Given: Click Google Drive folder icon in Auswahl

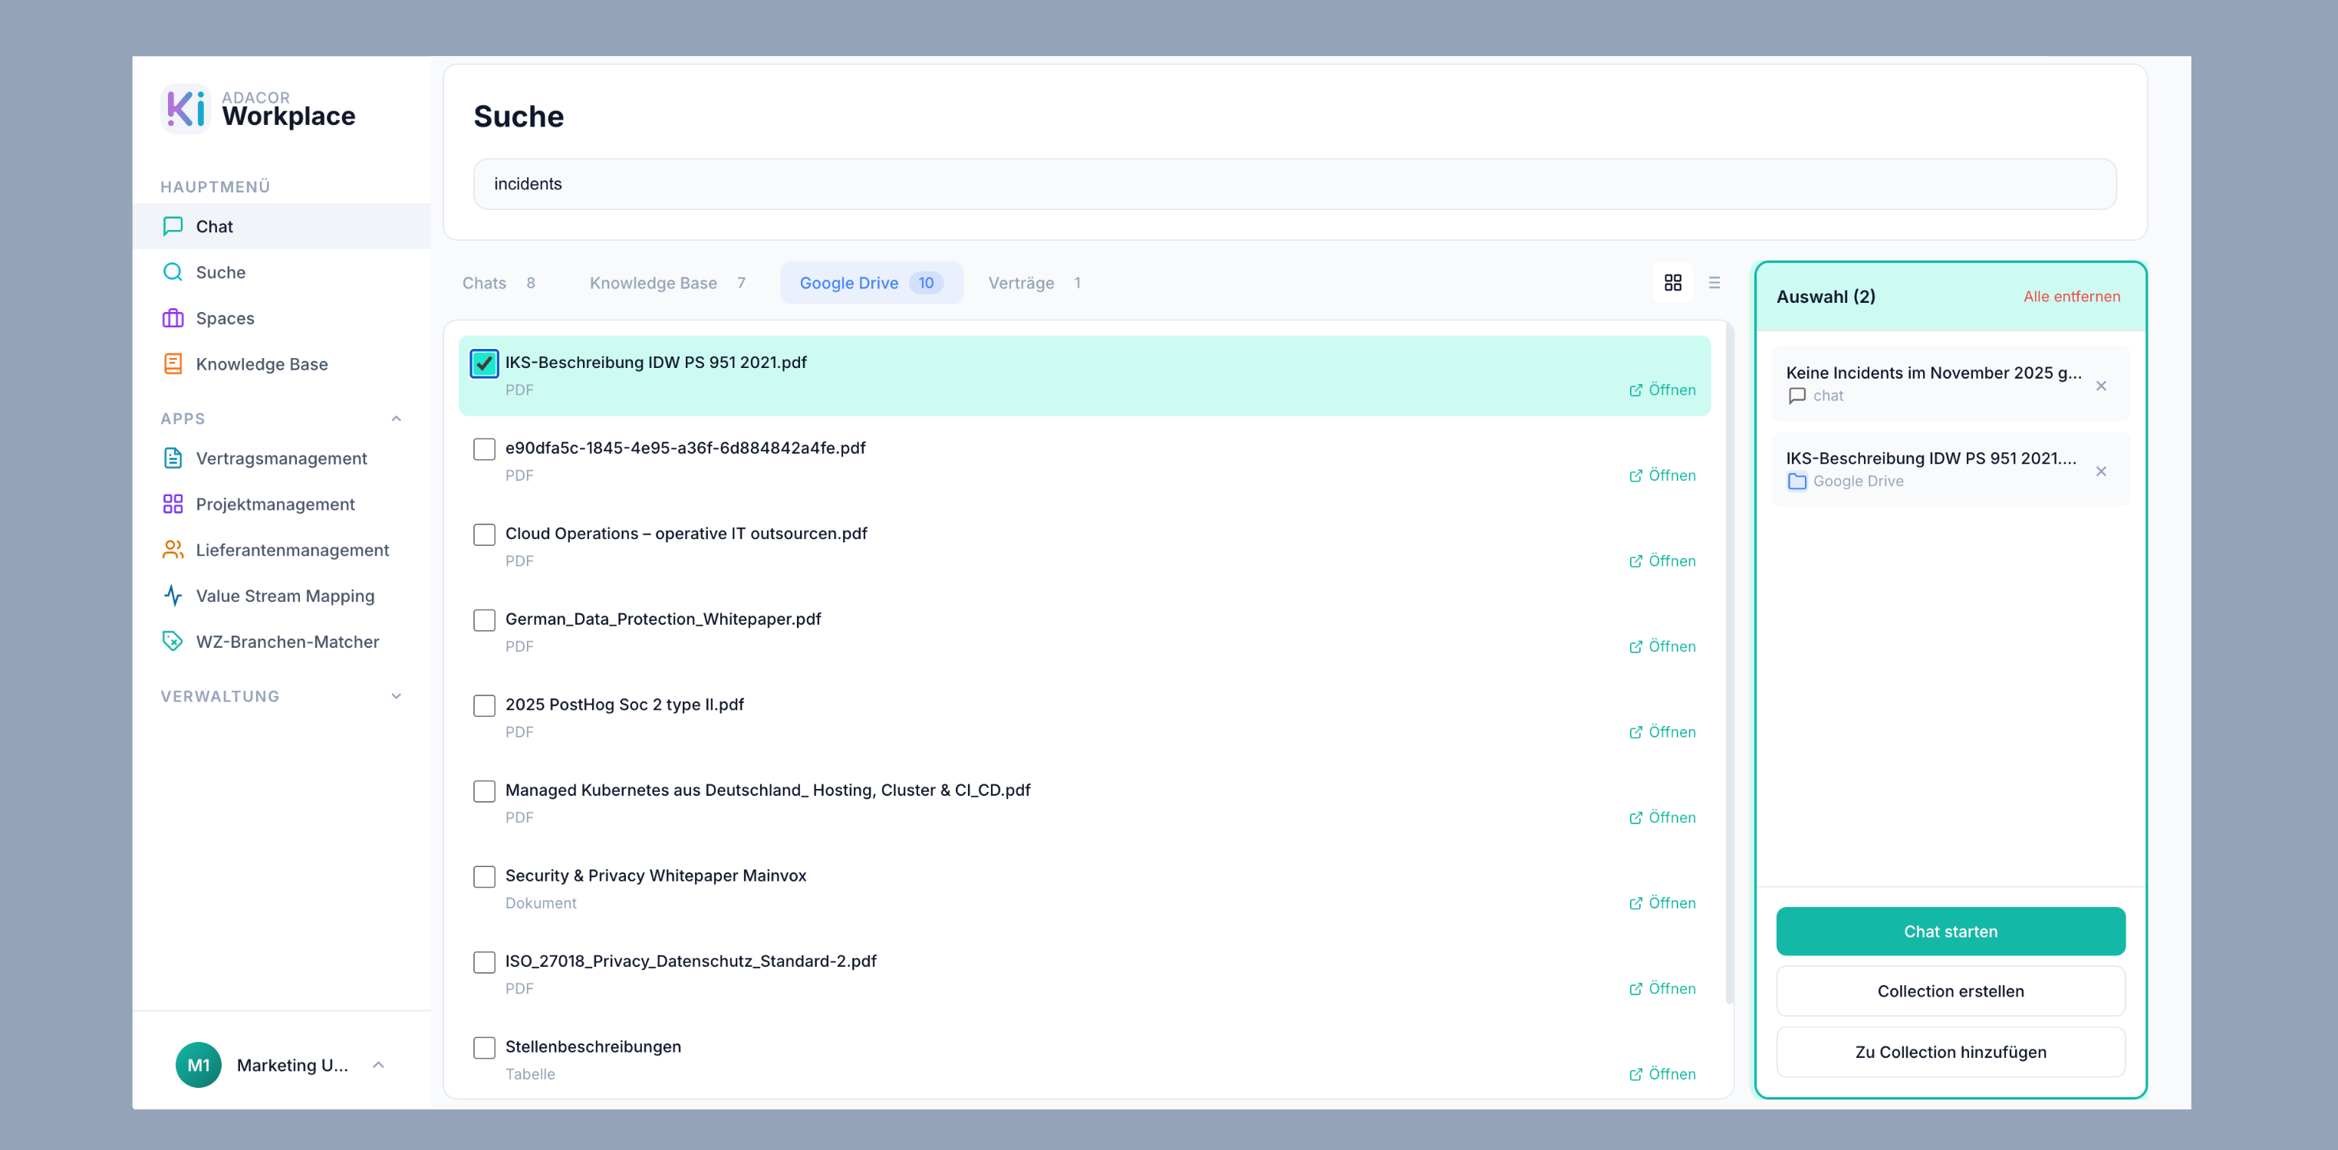Looking at the screenshot, I should click(1796, 481).
